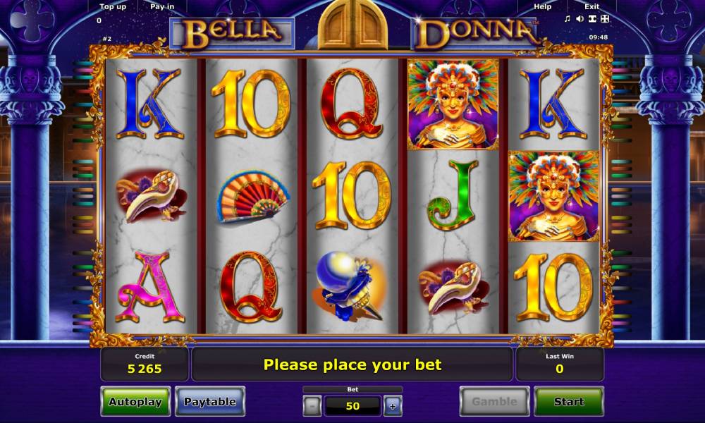Click the widescreen mode icon

(x=592, y=18)
